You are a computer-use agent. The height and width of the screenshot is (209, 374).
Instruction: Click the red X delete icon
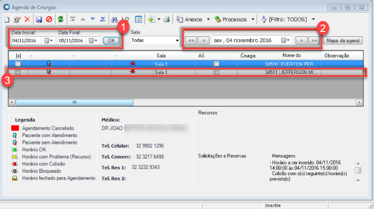point(27,19)
